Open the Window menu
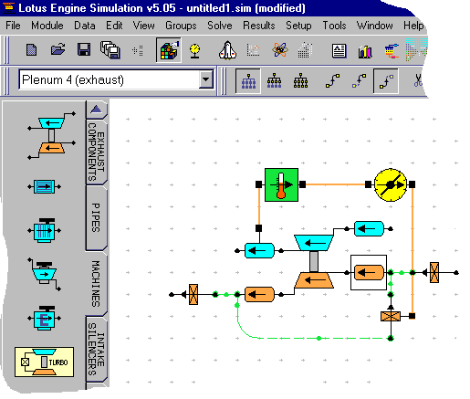Image resolution: width=470 pixels, height=399 pixels. [x=374, y=26]
